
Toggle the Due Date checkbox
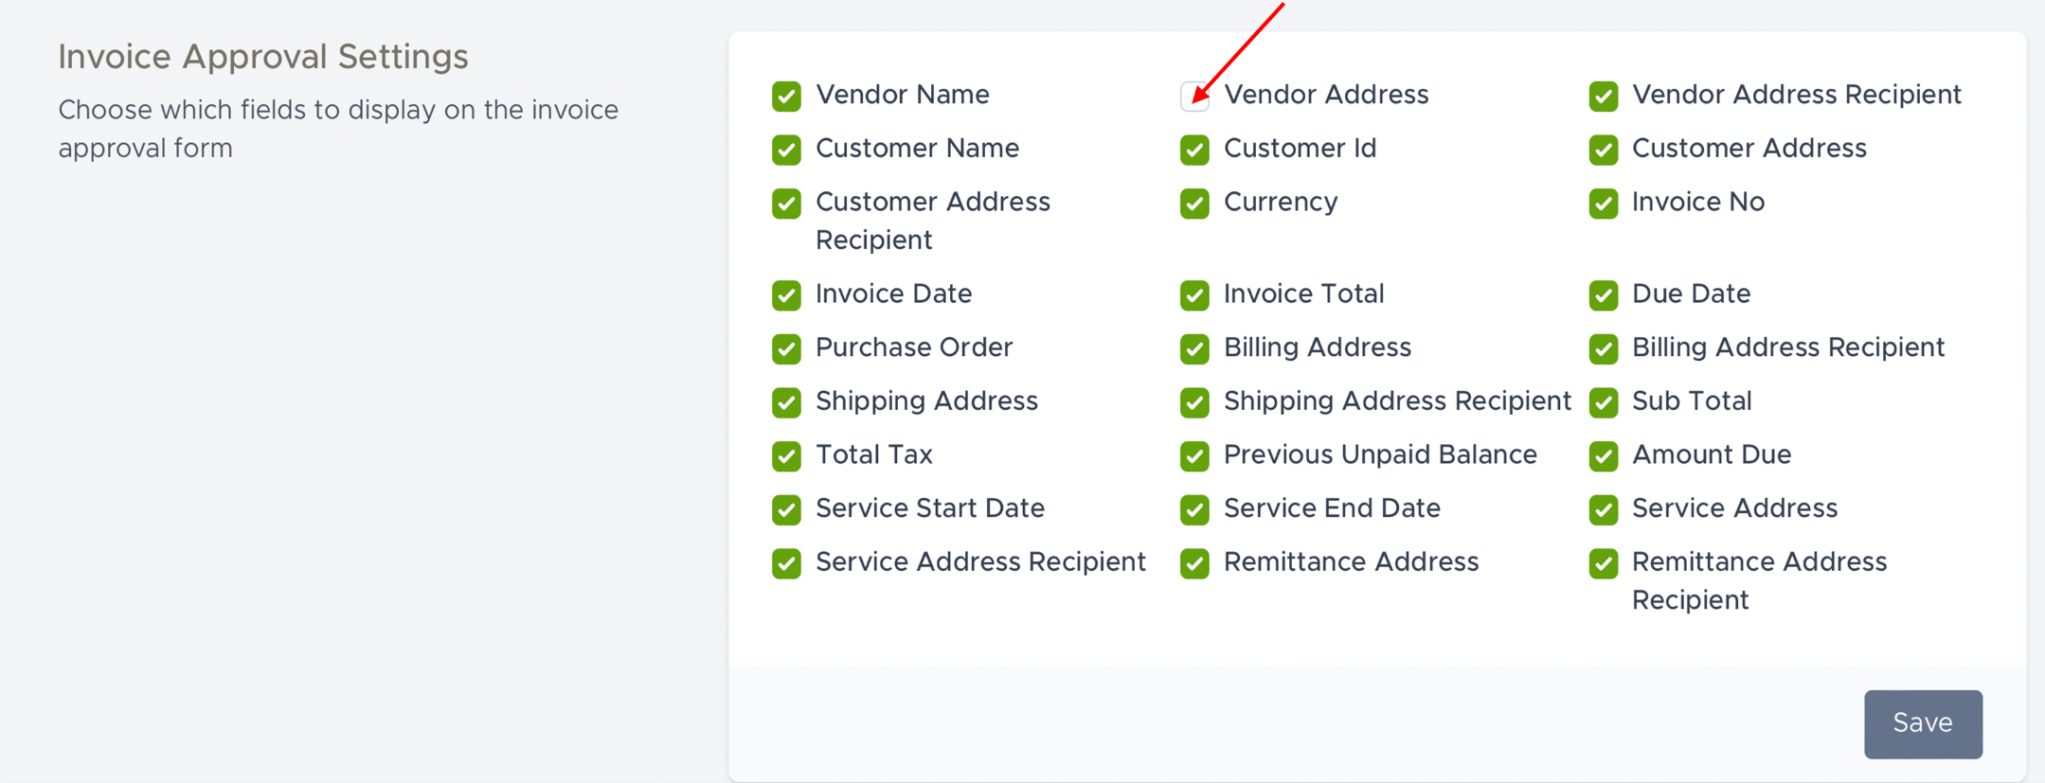tap(1603, 295)
